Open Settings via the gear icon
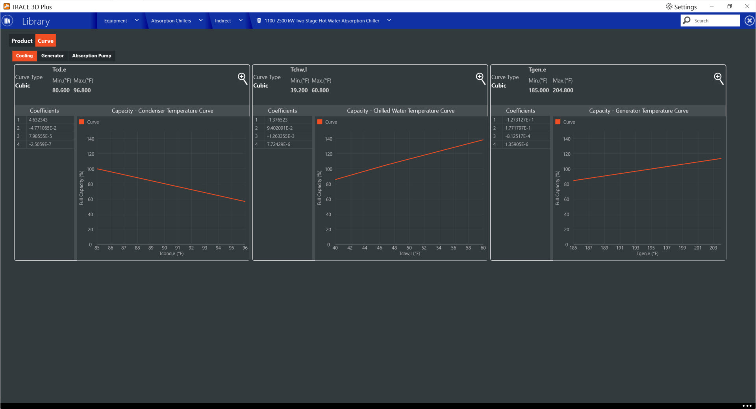The image size is (756, 409). click(x=669, y=7)
